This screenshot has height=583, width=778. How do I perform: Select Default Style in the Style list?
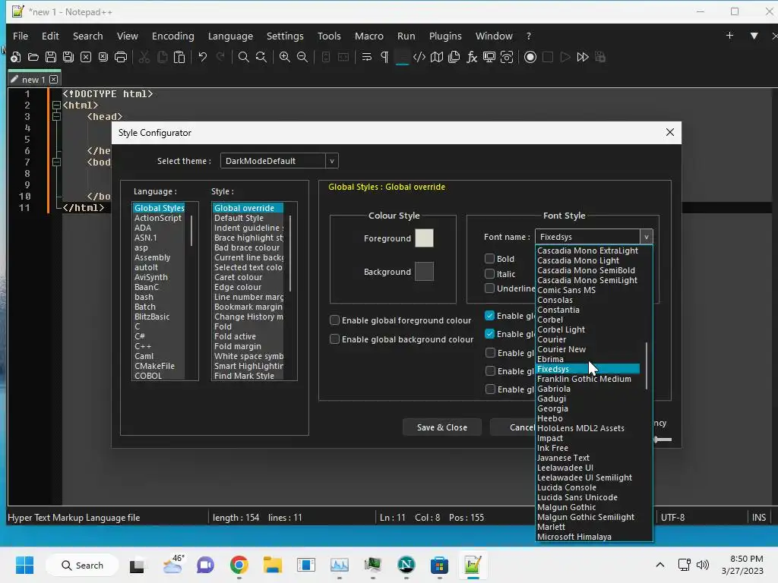239,218
